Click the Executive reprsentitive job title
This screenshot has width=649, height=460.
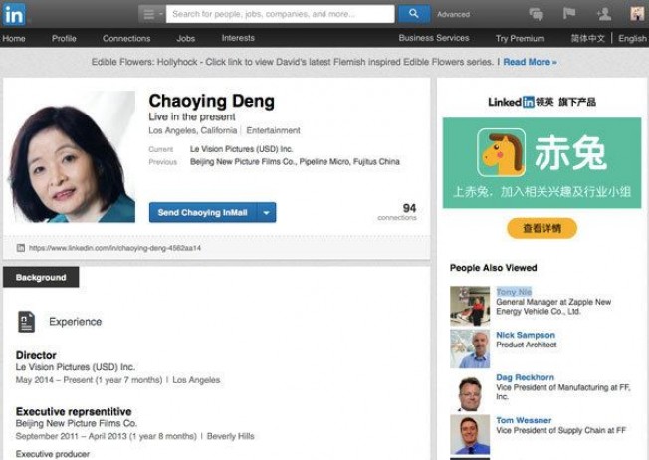(74, 412)
